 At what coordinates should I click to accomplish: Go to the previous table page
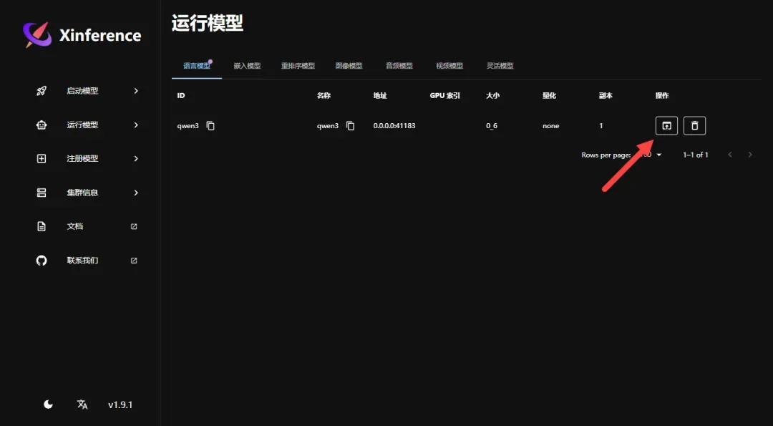tap(730, 155)
